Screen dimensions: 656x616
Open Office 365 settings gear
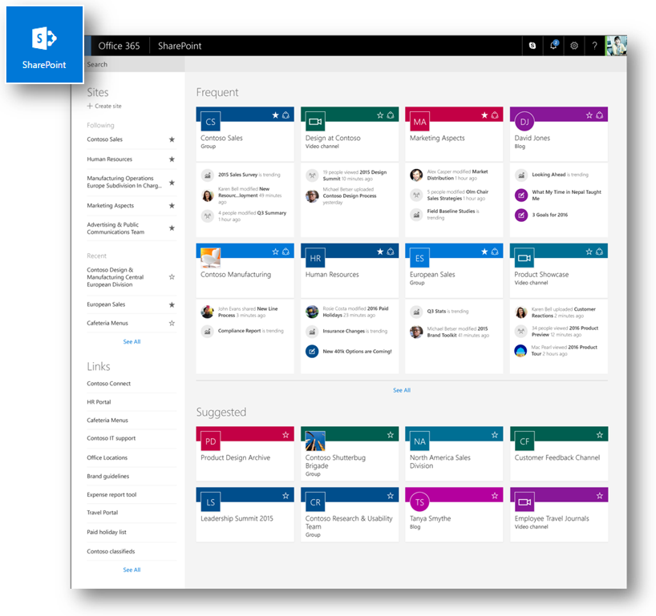pos(574,46)
